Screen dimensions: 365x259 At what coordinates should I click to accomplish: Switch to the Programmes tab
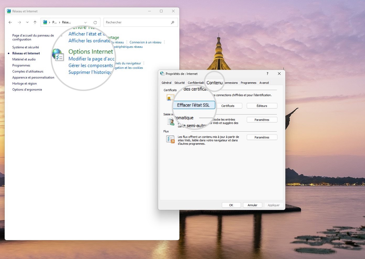[x=248, y=83]
